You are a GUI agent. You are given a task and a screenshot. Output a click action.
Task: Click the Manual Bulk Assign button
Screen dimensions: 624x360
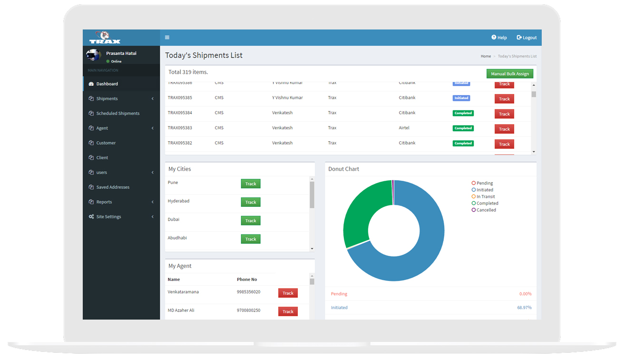click(x=510, y=74)
